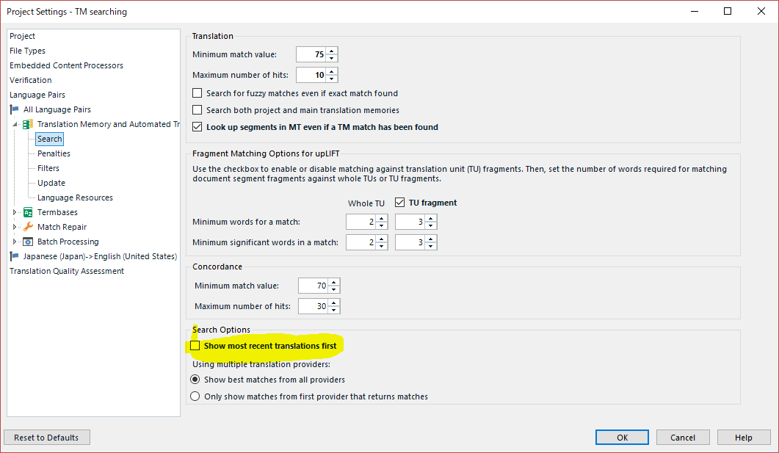Click the Batch Processing gear icon
The width and height of the screenshot is (779, 453).
click(29, 242)
